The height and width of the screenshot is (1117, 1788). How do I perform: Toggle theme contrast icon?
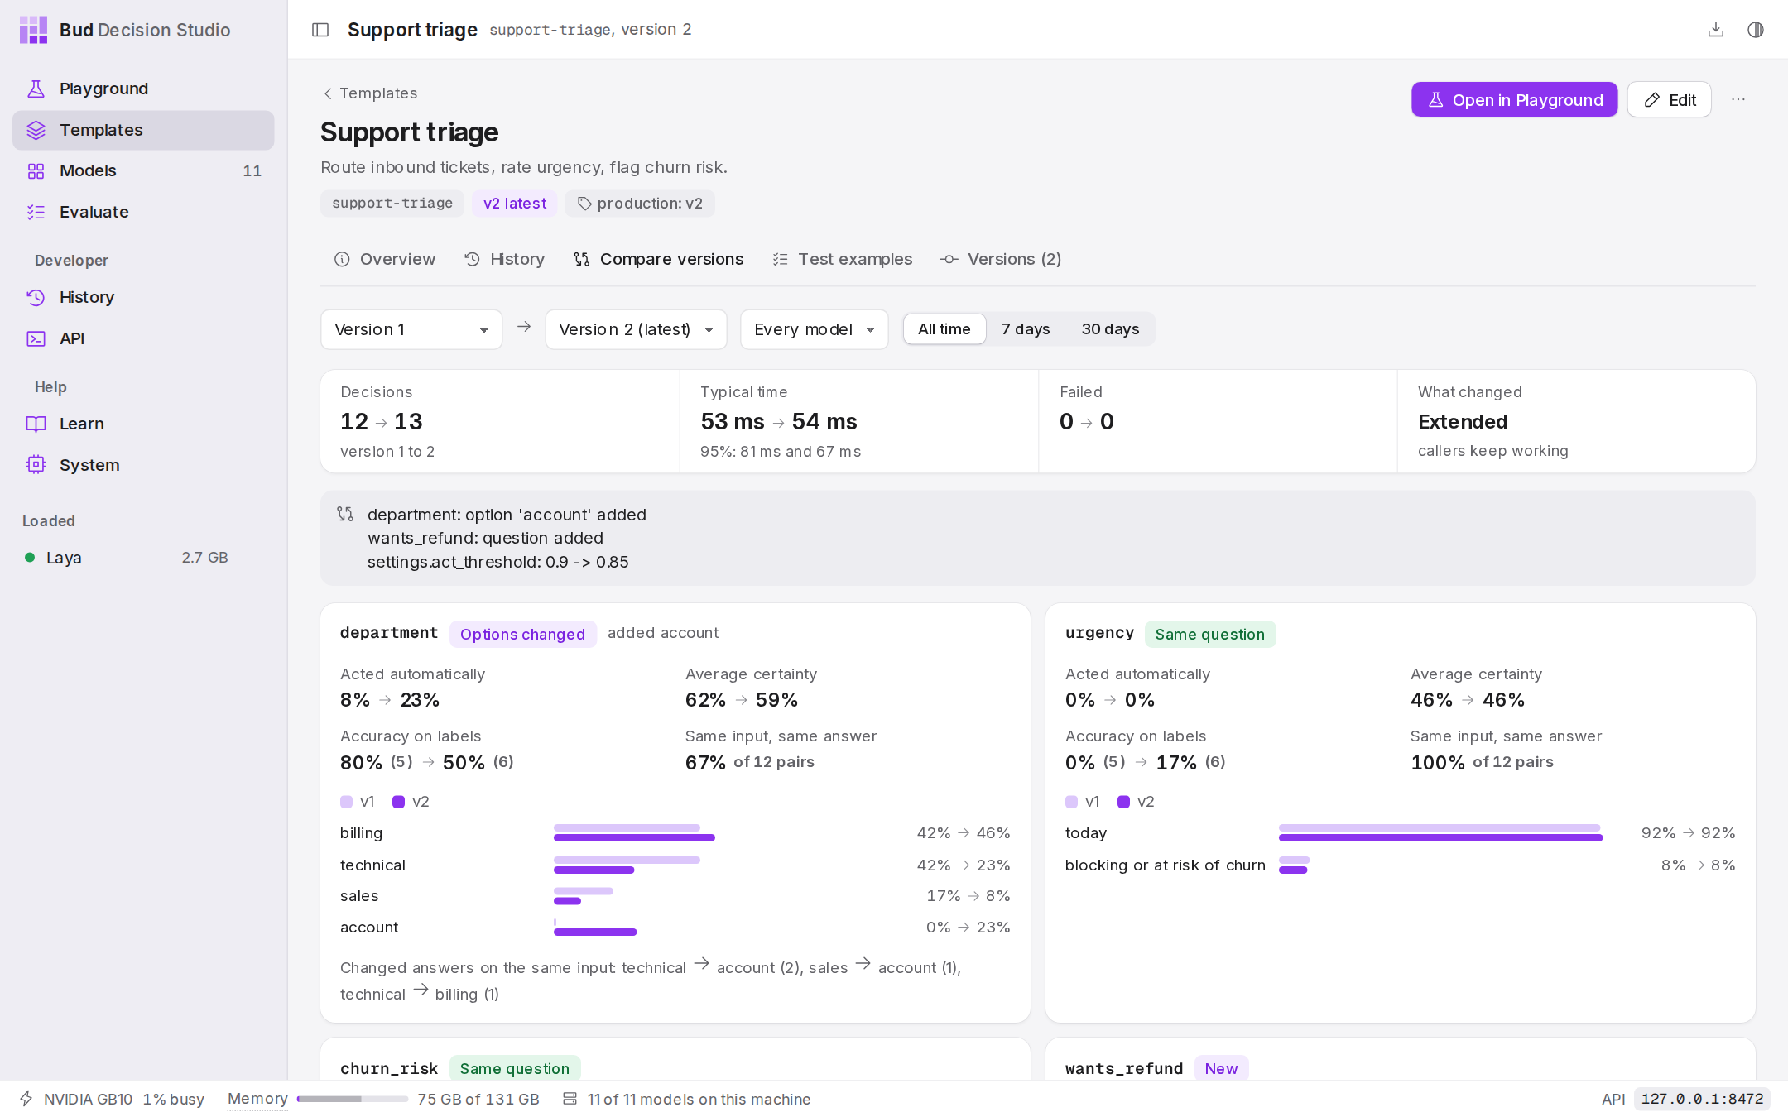pos(1755,30)
